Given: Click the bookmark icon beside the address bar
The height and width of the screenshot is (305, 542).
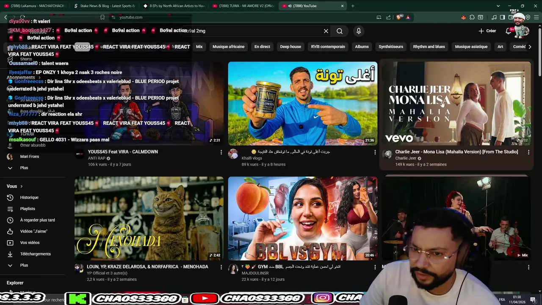Looking at the screenshot, I should coord(102,17).
